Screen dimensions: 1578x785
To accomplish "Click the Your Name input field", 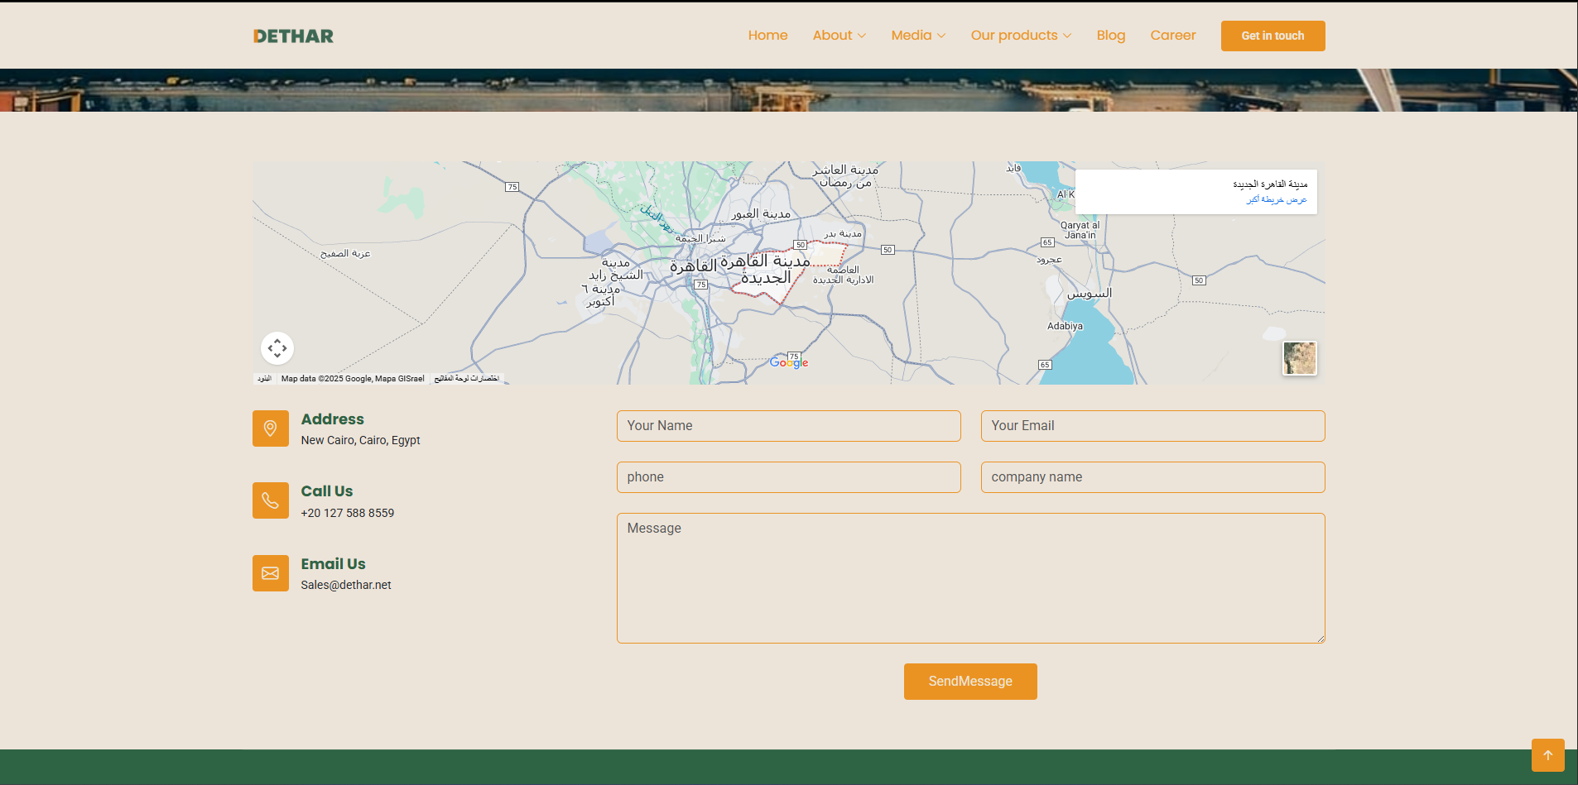I will pos(787,425).
